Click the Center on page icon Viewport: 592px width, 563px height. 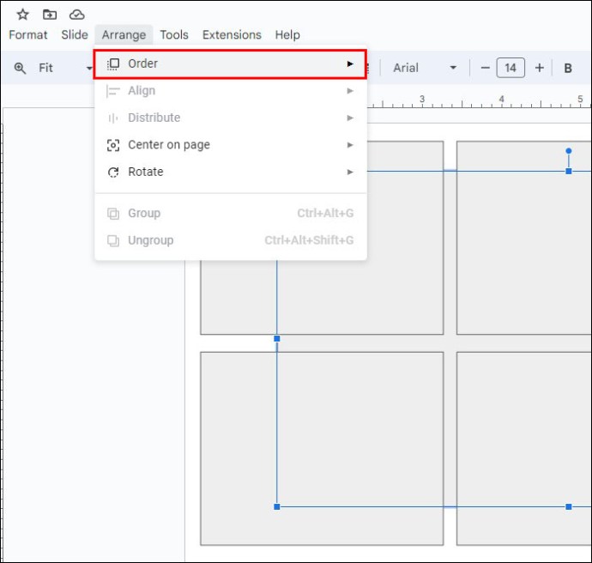(113, 145)
